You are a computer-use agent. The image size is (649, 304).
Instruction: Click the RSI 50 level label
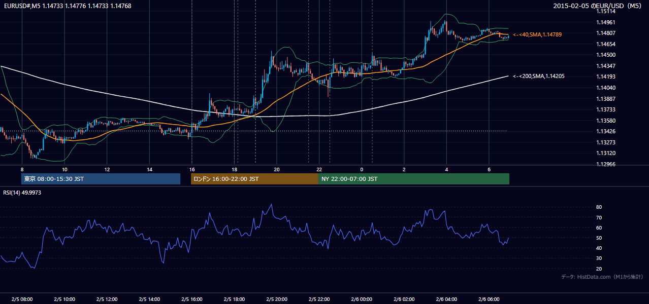(599, 238)
